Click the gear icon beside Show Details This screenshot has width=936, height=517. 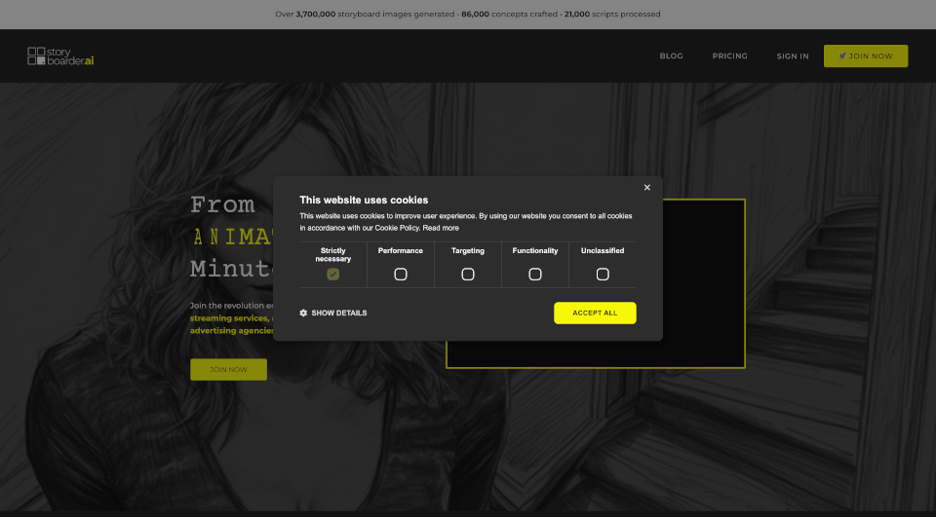point(303,313)
